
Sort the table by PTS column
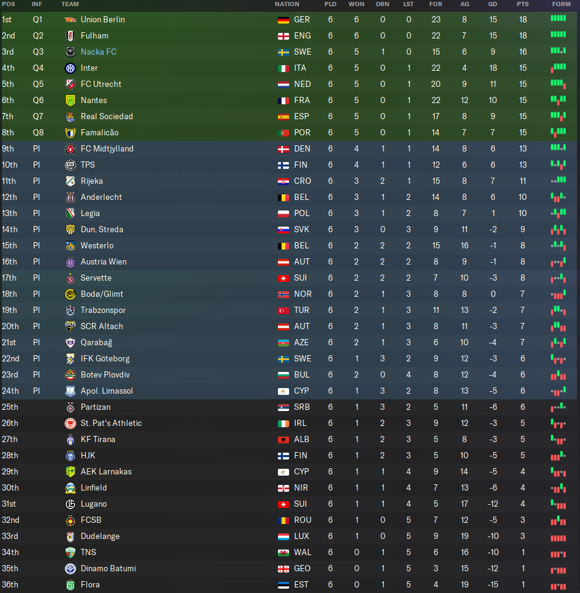click(522, 4)
